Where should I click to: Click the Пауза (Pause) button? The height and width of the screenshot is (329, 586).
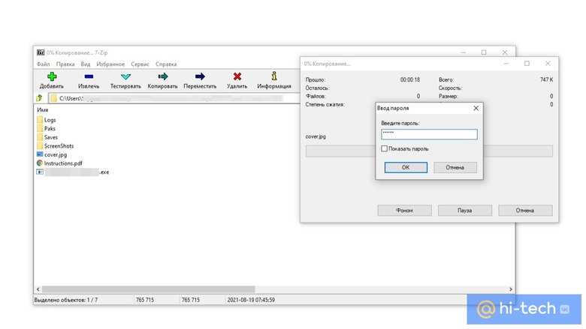click(x=465, y=211)
